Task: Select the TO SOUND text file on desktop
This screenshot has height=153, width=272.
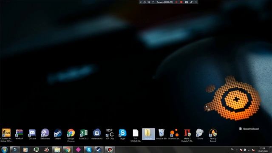Action: coord(136,135)
